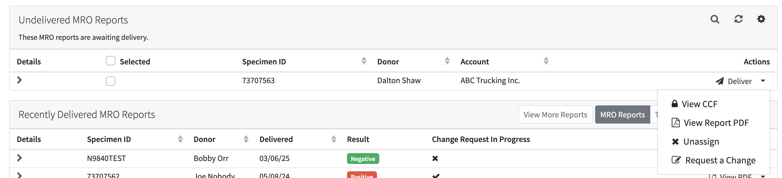The image size is (782, 178).
Task: Click the lock icon beside View CCF
Action: 675,104
